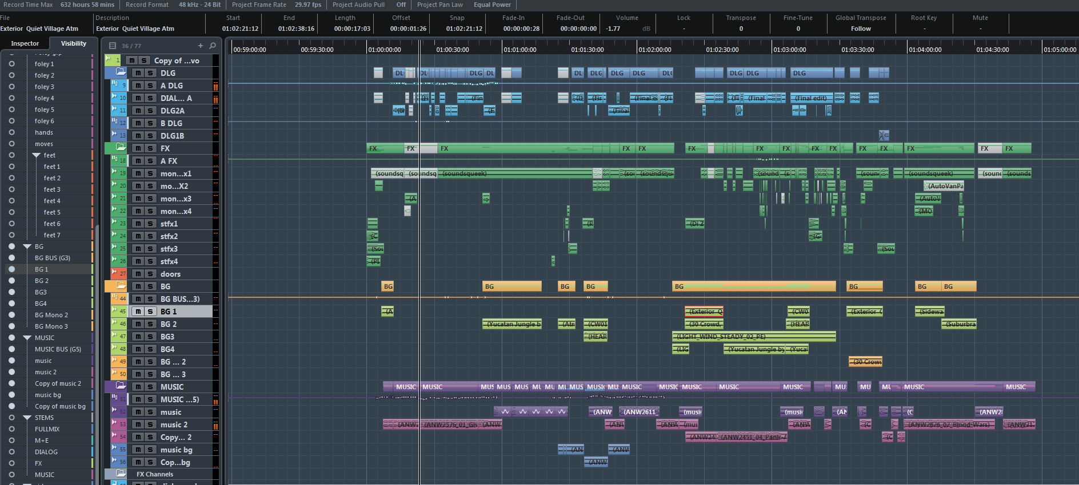The image size is (1079, 485).
Task: Solo the music bg track
Action: (x=150, y=450)
